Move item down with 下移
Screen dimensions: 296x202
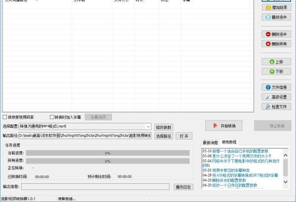[276, 71]
